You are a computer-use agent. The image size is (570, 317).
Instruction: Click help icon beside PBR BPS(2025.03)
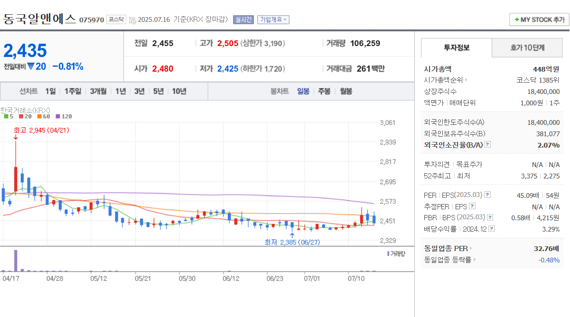[490, 217]
